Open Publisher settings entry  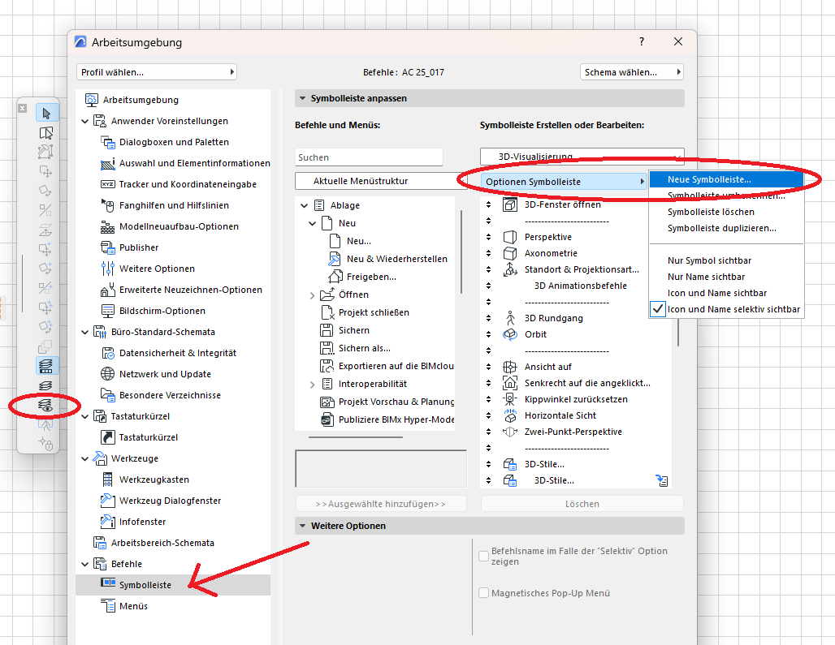138,247
